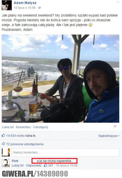This screenshot has height=178, width=122.
Task: Click the report flag icon
Action: tap(115, 127)
